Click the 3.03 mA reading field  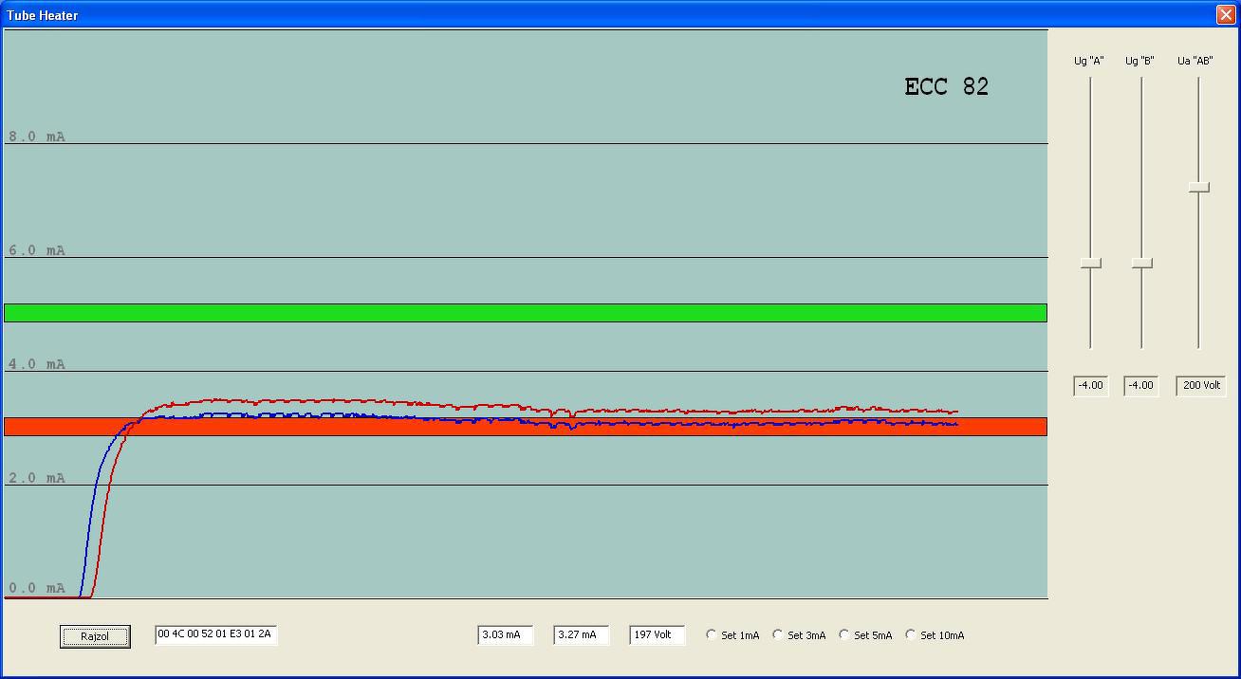(506, 634)
